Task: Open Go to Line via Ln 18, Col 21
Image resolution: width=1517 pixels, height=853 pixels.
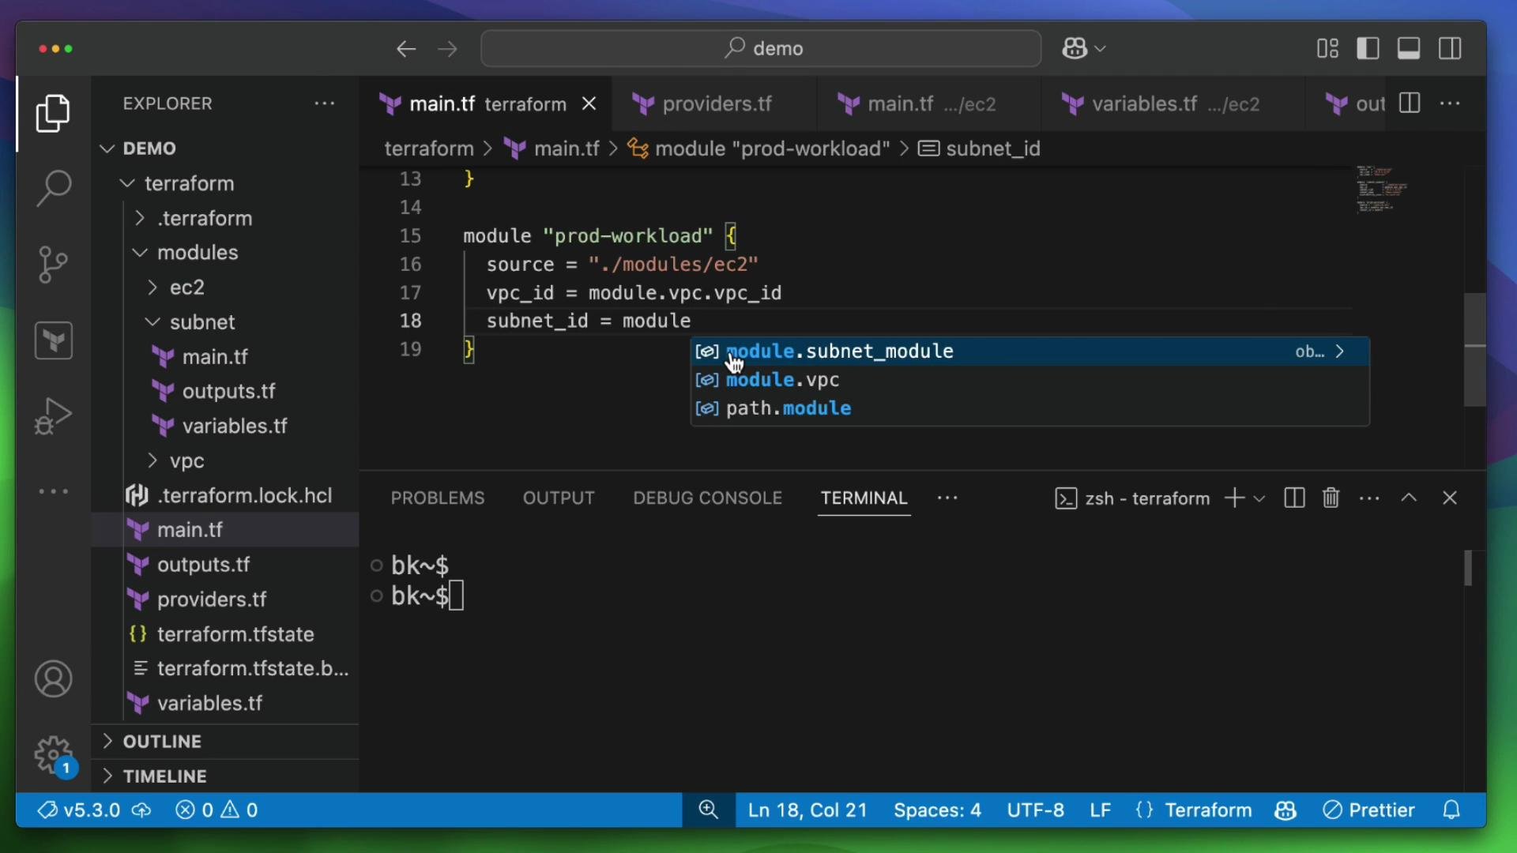Action: pos(807,810)
